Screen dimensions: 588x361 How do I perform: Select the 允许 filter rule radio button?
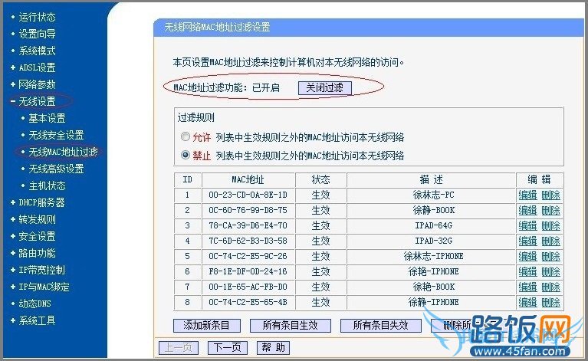pos(186,137)
